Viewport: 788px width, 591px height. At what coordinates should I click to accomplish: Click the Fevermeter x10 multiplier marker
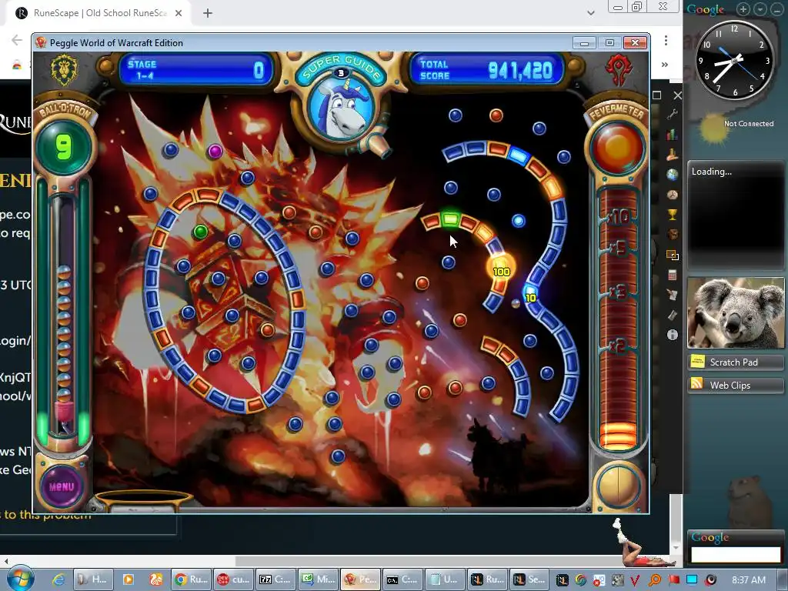618,217
